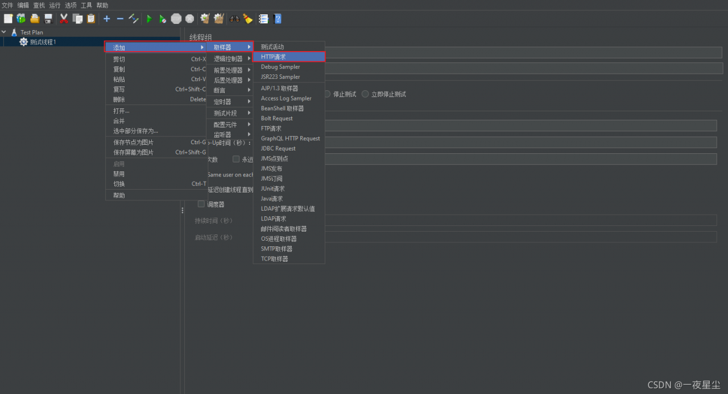
Task: Choose FTP请求 entry
Action: click(x=289, y=128)
